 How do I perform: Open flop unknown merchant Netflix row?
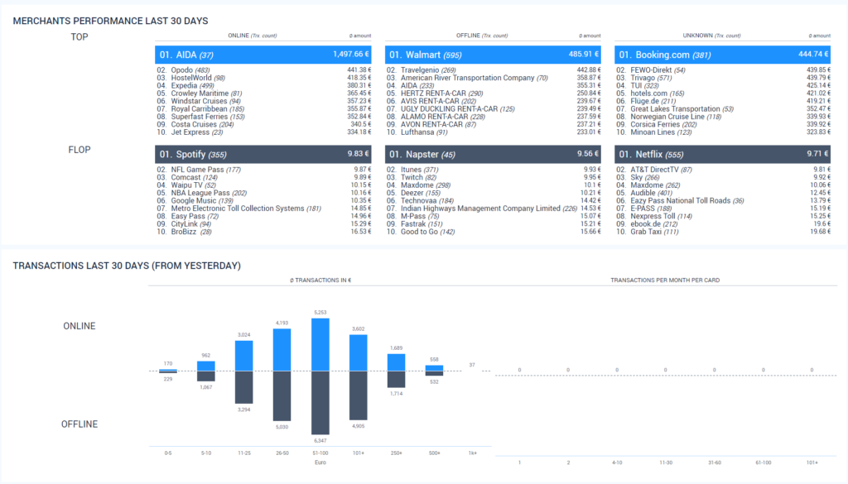[x=722, y=154]
